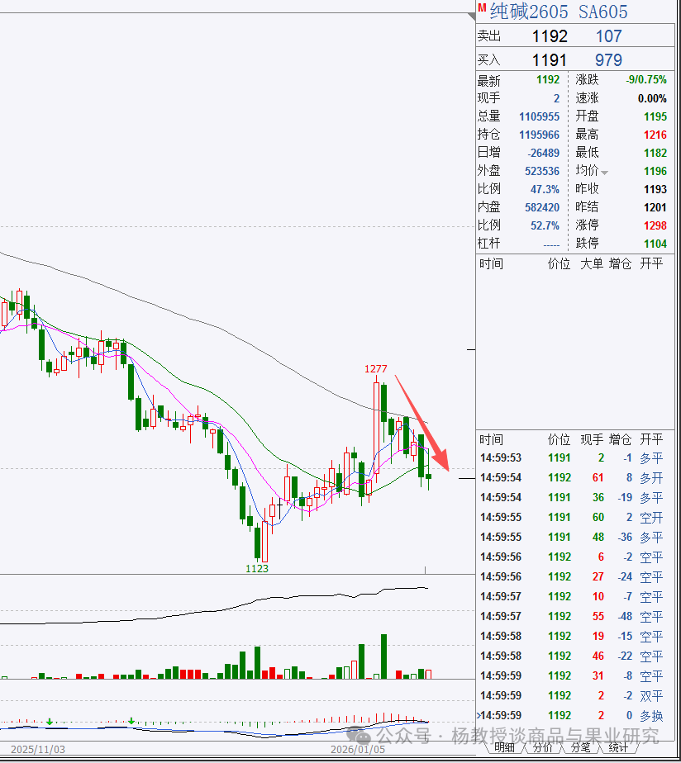The width and height of the screenshot is (681, 763).
Task: Click the 多换 entry in last tick row
Action: (x=651, y=716)
